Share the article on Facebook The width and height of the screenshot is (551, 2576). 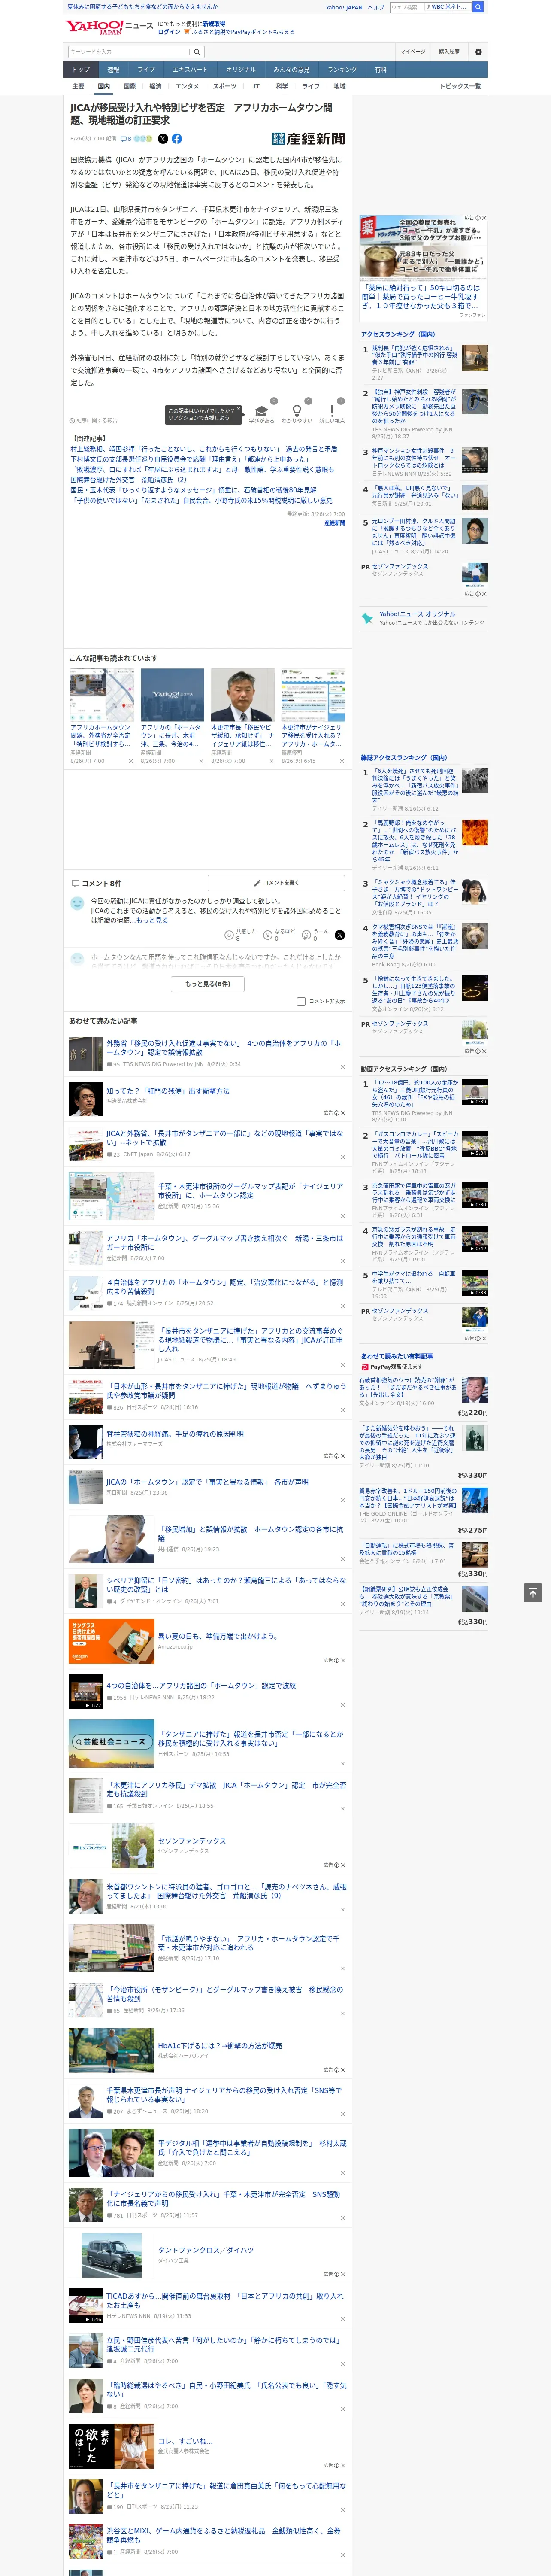coord(177,139)
